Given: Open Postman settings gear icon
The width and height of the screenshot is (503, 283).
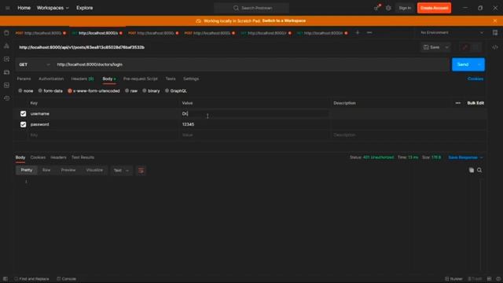Looking at the screenshot, I should tap(388, 8).
